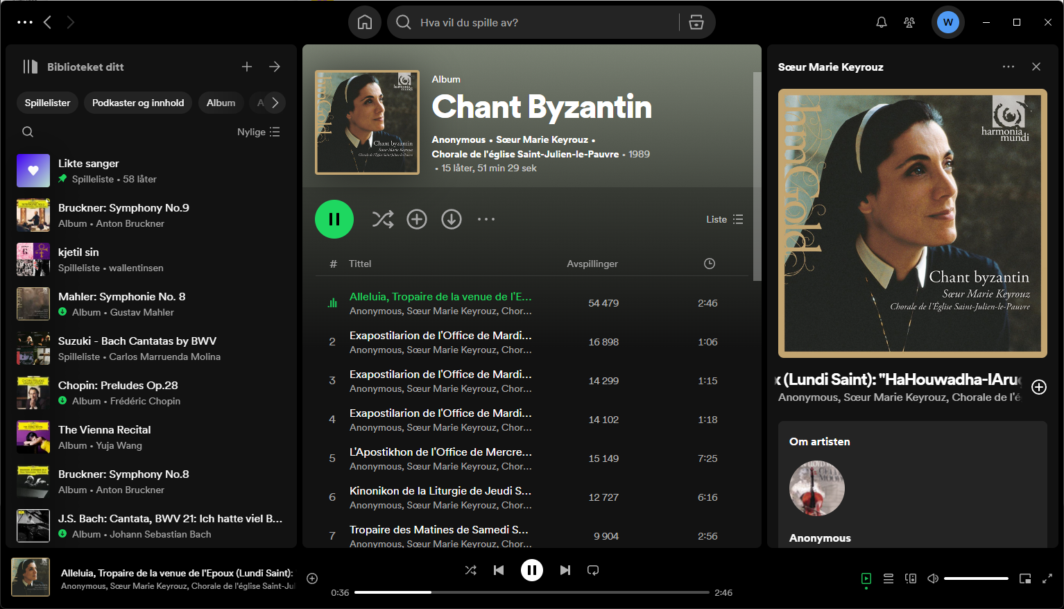This screenshot has height=609, width=1064.
Task: Open the connect to a device menu
Action: [911, 578]
